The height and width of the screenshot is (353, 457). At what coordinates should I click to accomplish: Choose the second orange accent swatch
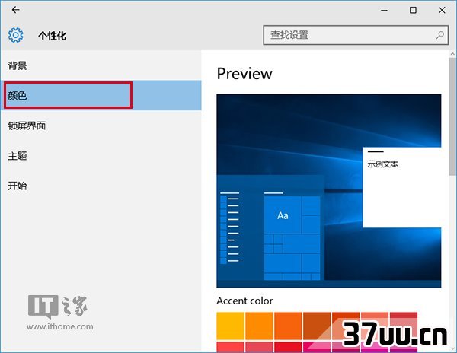click(259, 326)
